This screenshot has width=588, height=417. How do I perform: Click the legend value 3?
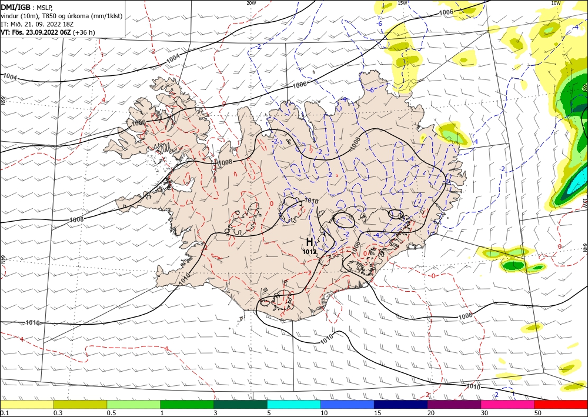pos(216,413)
